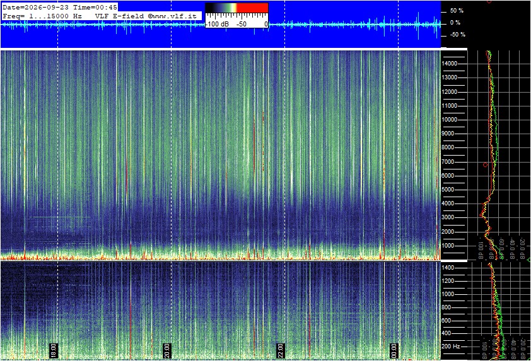
Task: Click the red circle marker near 7000 Hz
Action: point(486,165)
